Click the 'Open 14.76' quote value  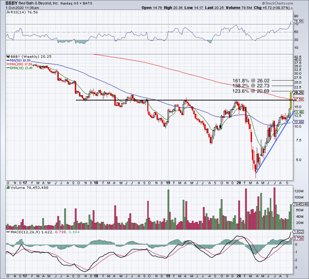(x=151, y=7)
